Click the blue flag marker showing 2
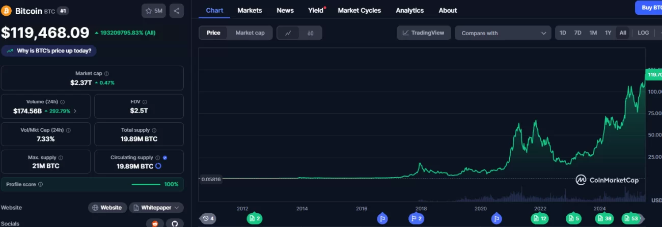The width and height of the screenshot is (662, 227). [x=417, y=219]
